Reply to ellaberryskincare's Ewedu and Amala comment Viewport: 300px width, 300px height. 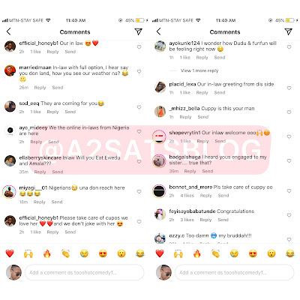(x=40, y=172)
